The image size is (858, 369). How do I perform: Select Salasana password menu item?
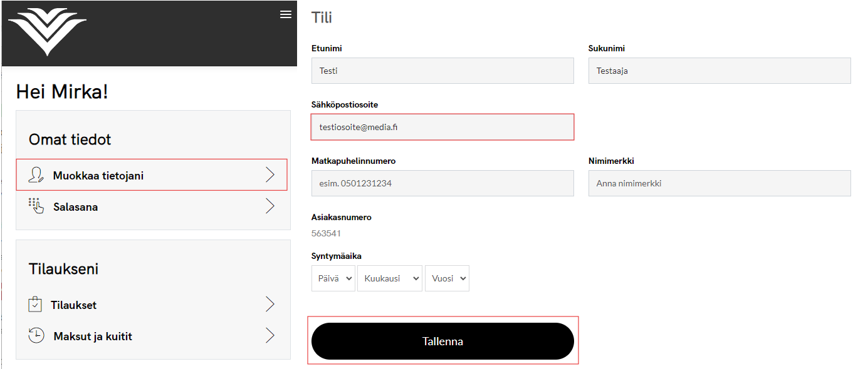pos(75,207)
